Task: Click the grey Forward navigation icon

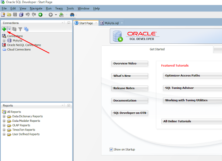Action: pos(51,15)
